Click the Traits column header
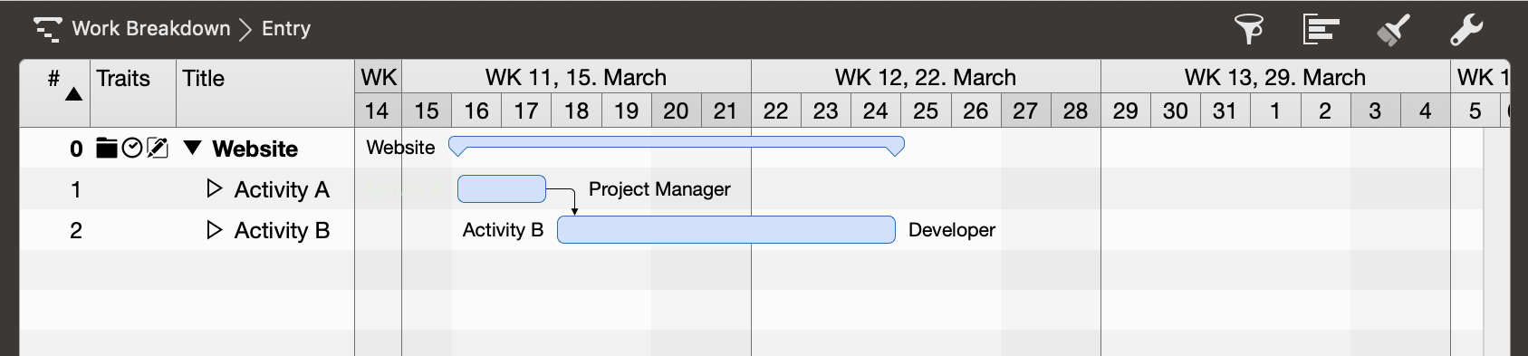Viewport: 1528px width, 356px height. click(133, 92)
